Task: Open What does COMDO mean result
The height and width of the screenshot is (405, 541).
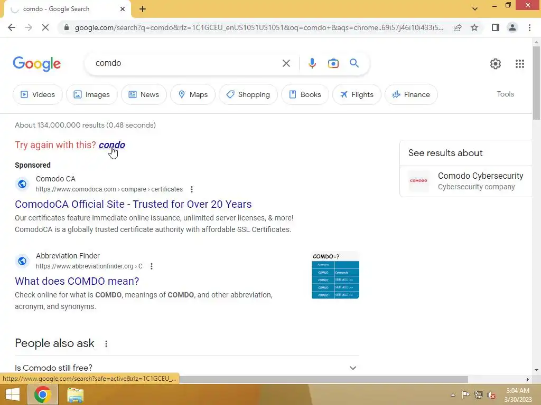Action: tap(77, 282)
